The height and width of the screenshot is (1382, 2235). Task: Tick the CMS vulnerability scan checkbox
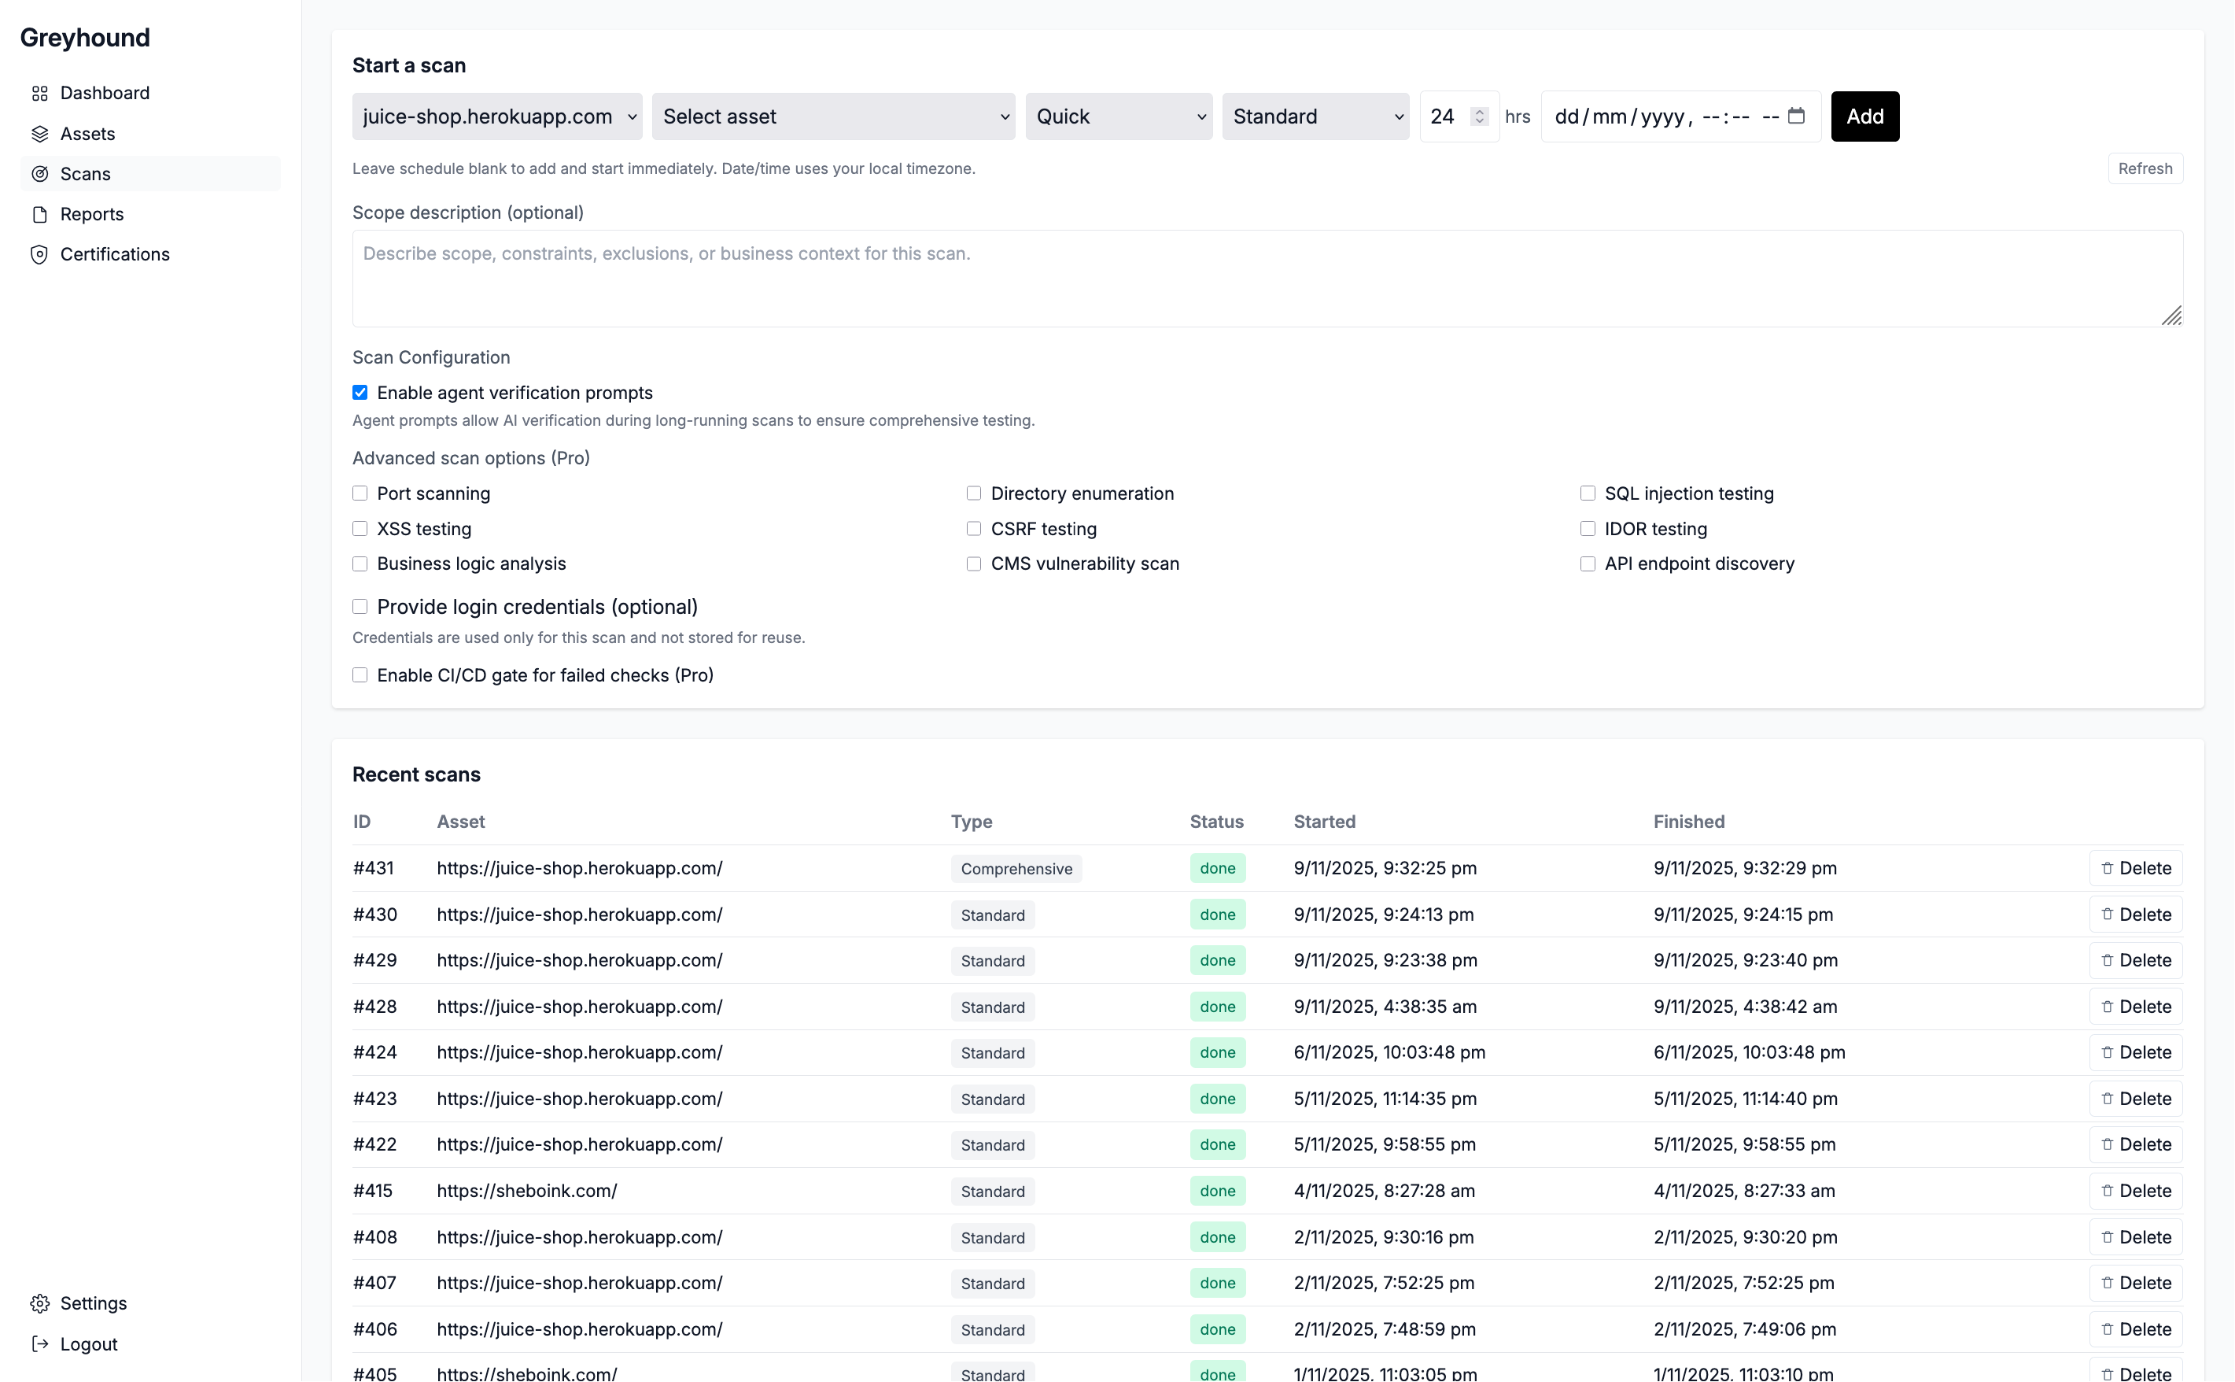tap(974, 564)
